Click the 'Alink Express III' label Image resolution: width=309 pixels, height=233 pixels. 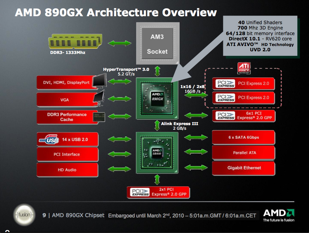[x=180, y=123]
